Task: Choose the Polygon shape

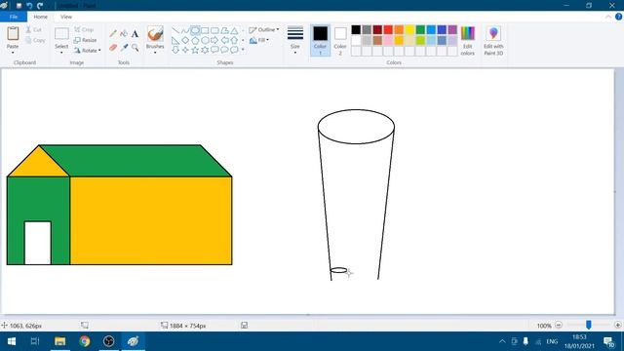Action: point(224,30)
